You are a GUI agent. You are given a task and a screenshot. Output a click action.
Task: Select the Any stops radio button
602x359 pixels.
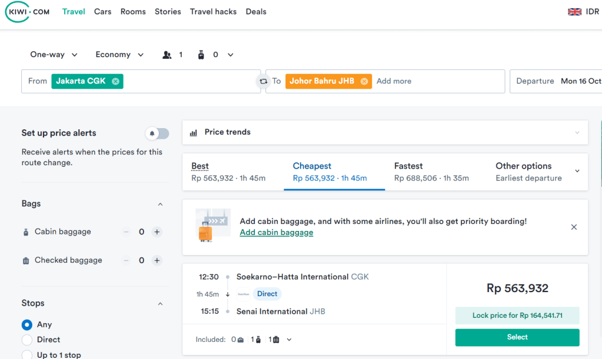pos(27,324)
